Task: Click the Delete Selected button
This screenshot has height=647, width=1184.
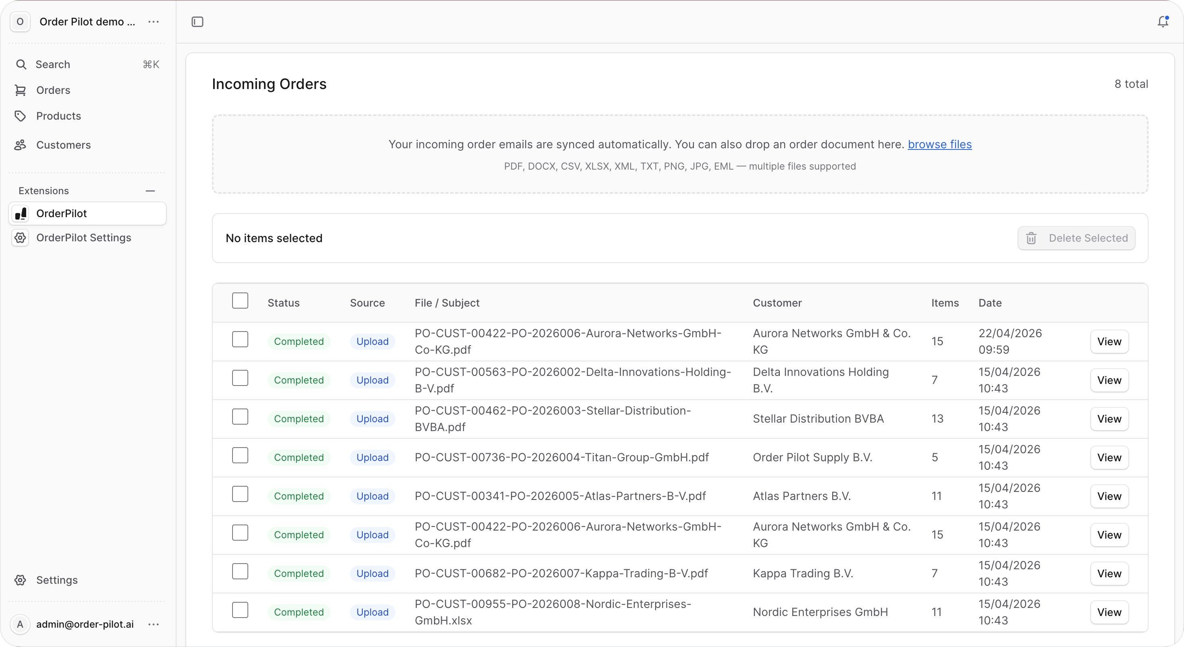Action: [1076, 238]
